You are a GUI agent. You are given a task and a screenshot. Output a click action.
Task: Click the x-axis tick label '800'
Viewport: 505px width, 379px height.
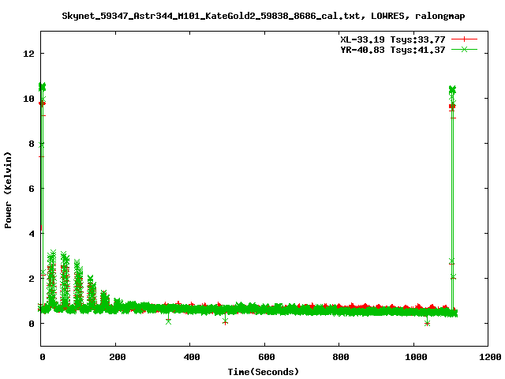[341, 357]
